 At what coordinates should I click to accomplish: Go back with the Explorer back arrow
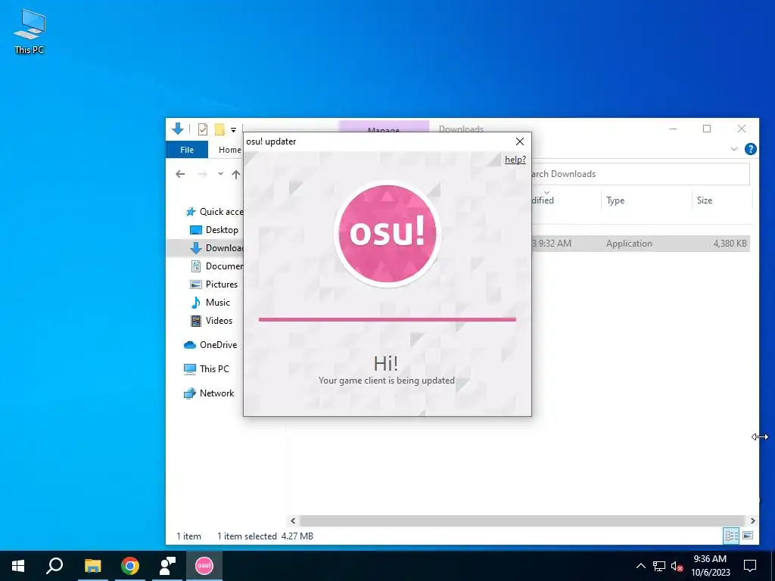coord(180,174)
